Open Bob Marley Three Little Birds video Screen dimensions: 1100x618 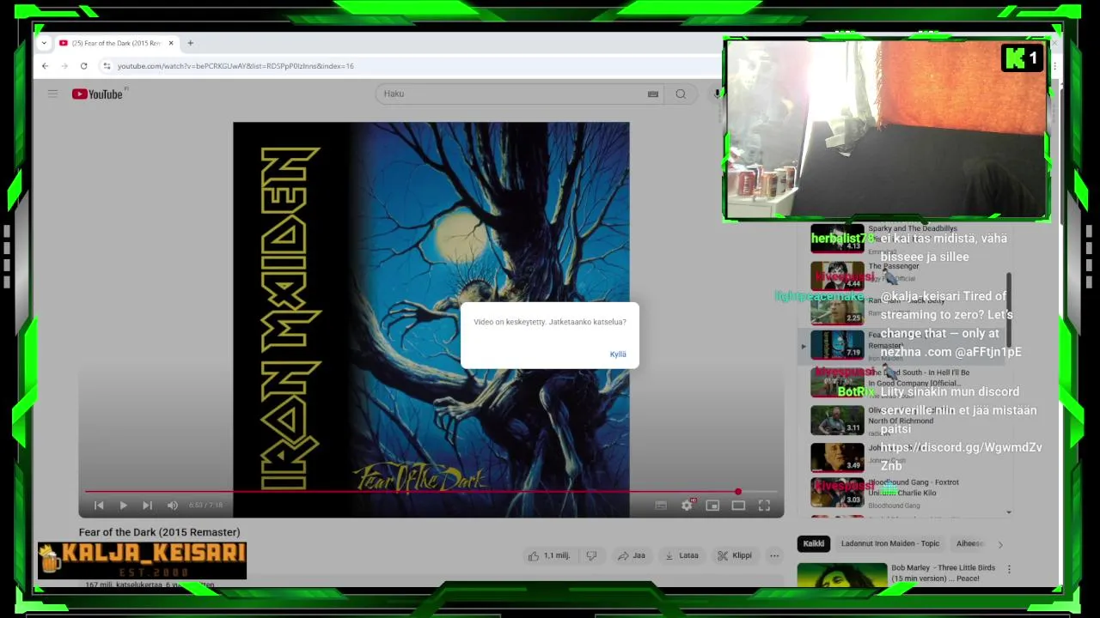coord(943,573)
